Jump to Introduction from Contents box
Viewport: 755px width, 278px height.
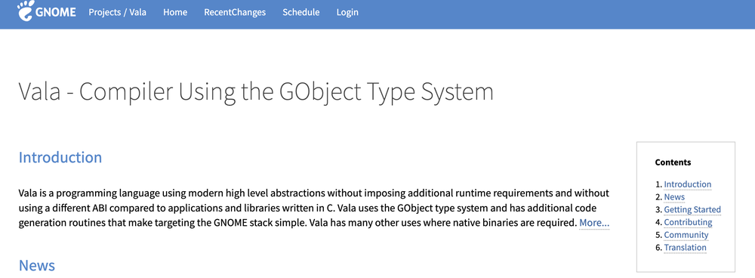(x=687, y=184)
